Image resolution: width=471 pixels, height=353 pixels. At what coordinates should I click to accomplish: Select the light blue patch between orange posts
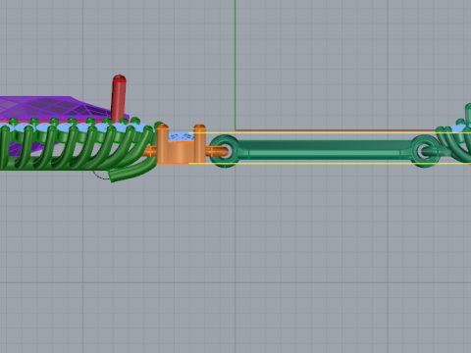(x=182, y=137)
